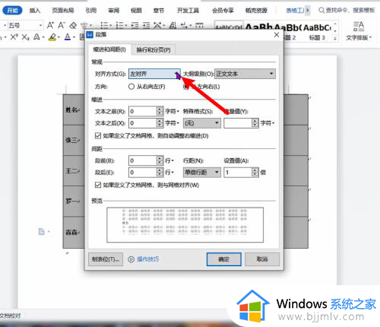The width and height of the screenshot is (380, 327).
Task: Open font color dropdown arrow
Action: 74,37
